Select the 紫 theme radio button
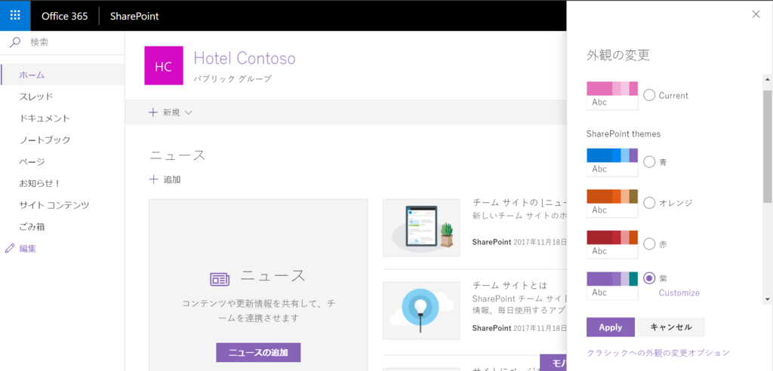This screenshot has width=773, height=371. pos(649,278)
